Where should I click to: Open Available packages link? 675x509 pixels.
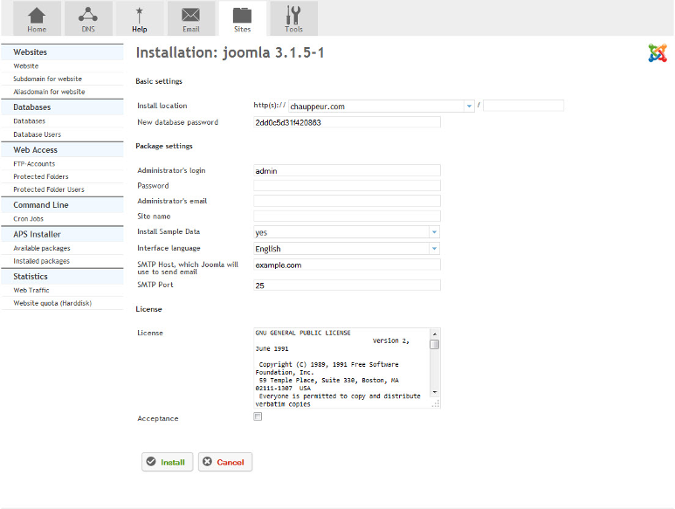tap(42, 248)
